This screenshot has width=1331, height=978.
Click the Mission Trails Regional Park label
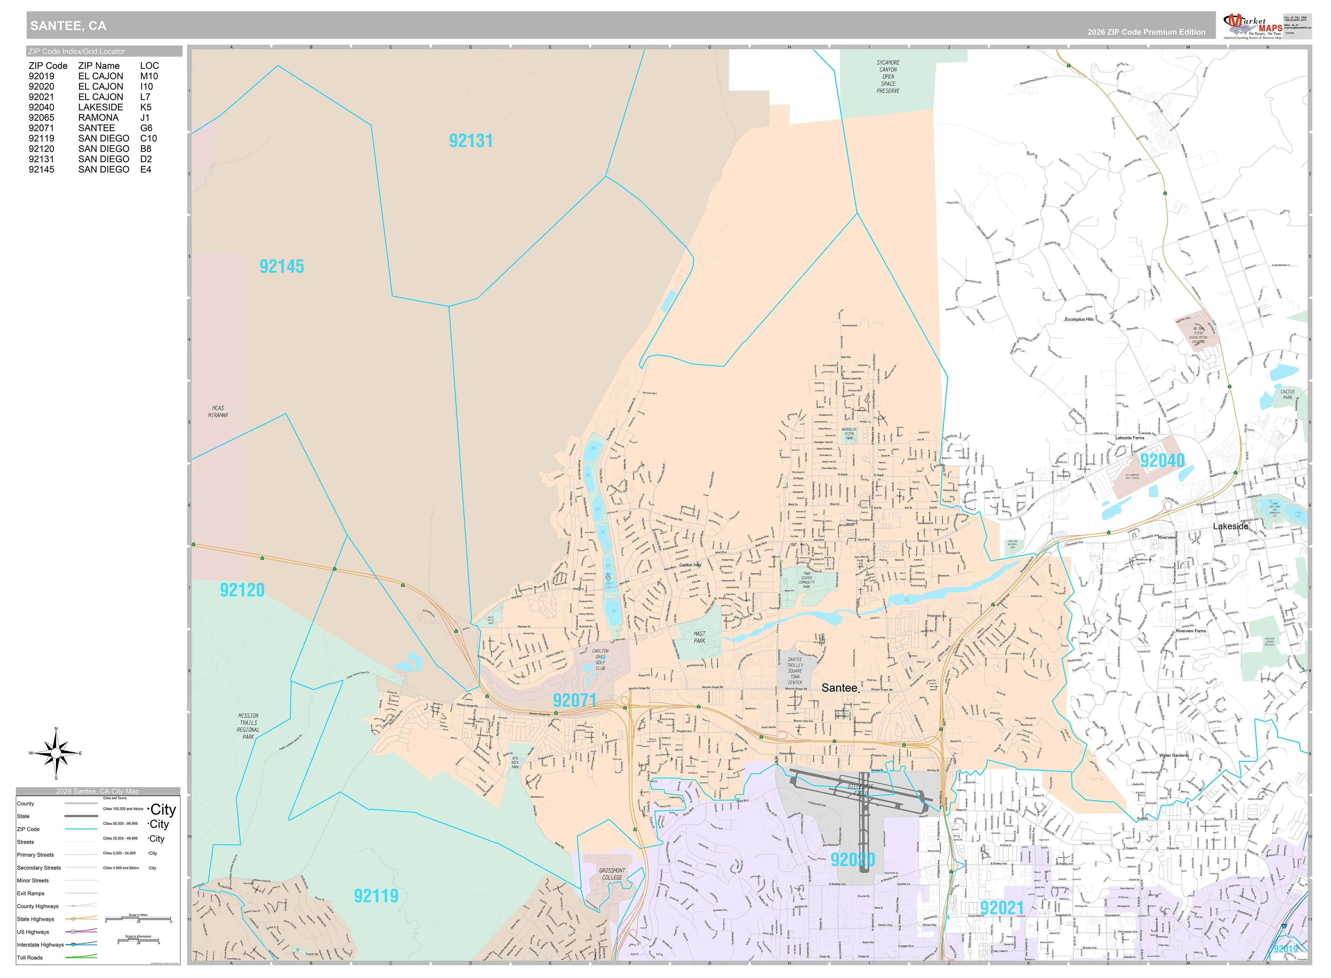[x=248, y=726]
